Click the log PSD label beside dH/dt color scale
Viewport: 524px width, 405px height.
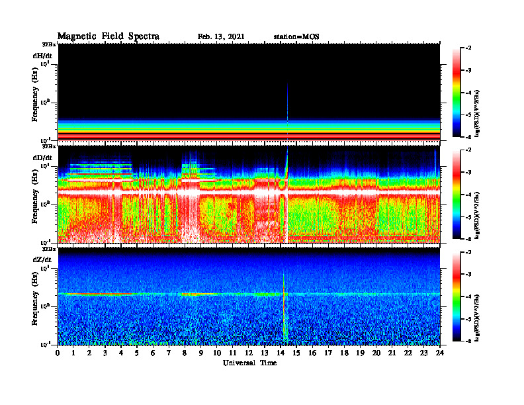click(x=476, y=113)
